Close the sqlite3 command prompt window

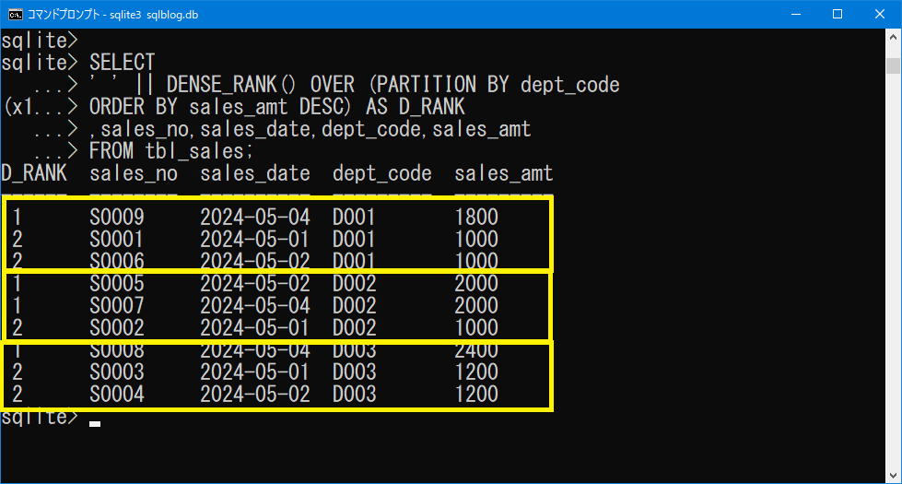pos(880,15)
